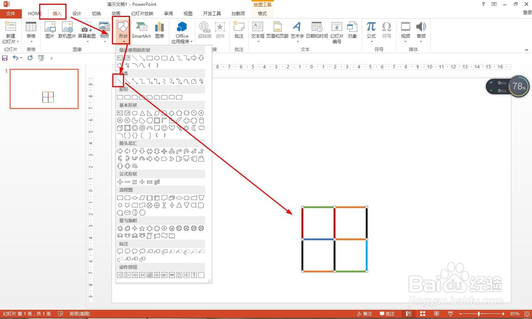Open SmartArt graphic insert

[141, 30]
